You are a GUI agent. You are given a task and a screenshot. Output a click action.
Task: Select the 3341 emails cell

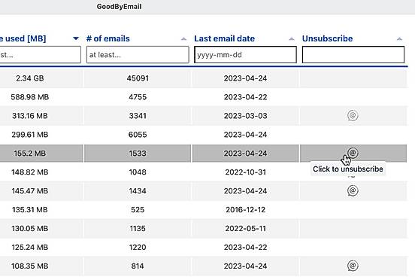pos(138,116)
